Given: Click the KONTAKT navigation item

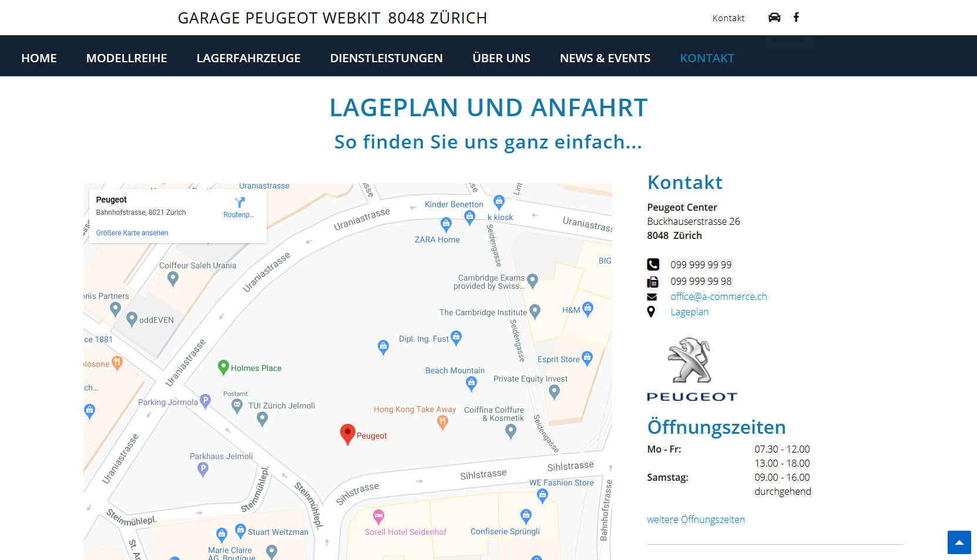Looking at the screenshot, I should [707, 58].
